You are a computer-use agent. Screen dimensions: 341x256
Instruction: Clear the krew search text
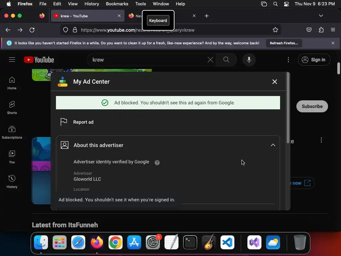tap(210, 60)
